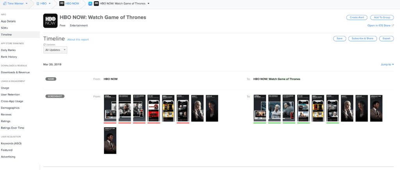Click the Export button
Image resolution: width=400 pixels, height=170 pixels.
(386, 38)
